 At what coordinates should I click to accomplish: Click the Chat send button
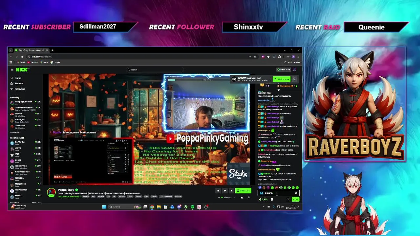295,199
